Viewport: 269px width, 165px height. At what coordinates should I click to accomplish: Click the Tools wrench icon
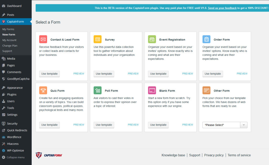click(3, 108)
